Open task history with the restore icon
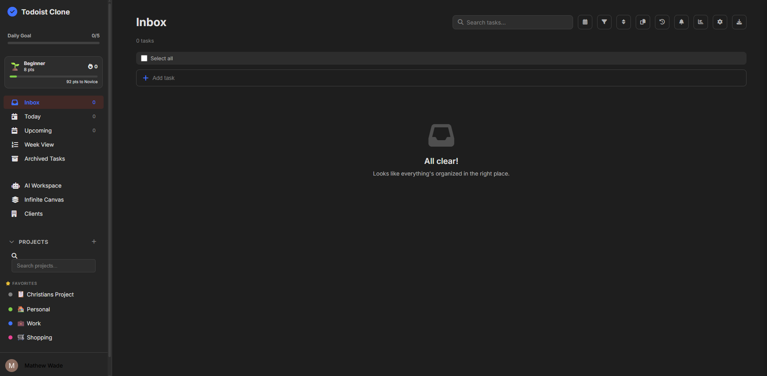This screenshot has width=767, height=376. coord(662,22)
